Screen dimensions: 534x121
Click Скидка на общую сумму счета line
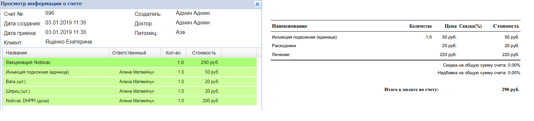[481, 65]
